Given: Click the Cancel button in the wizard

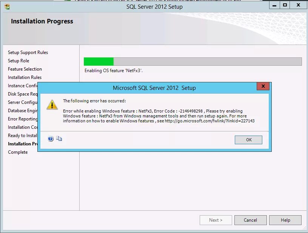Looking at the screenshot, I should coord(251,220).
